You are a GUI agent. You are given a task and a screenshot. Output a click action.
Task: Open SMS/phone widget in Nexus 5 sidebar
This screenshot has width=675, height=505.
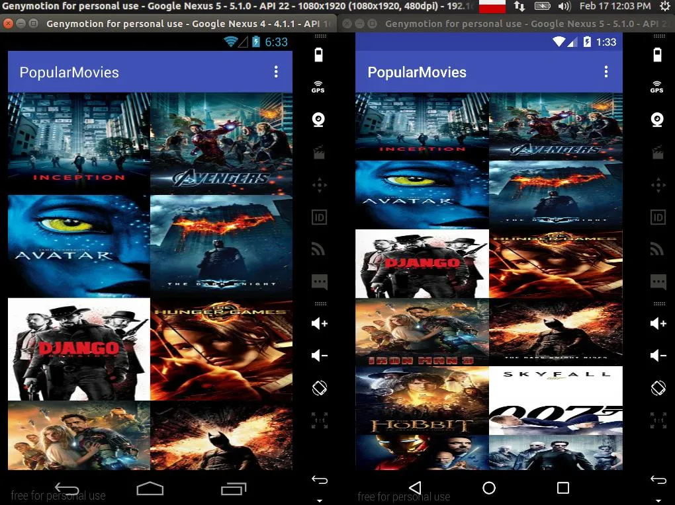click(x=658, y=282)
